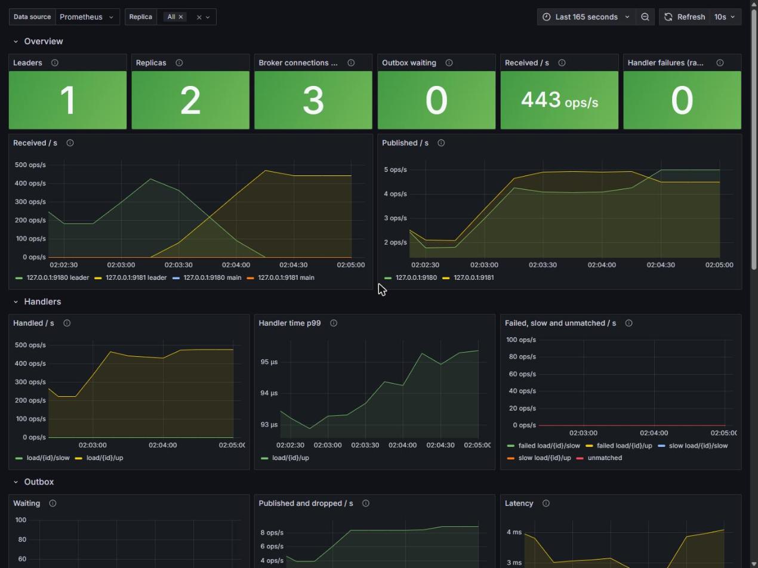Open Leaders panel title menu
This screenshot has height=568, width=758.
(27, 63)
